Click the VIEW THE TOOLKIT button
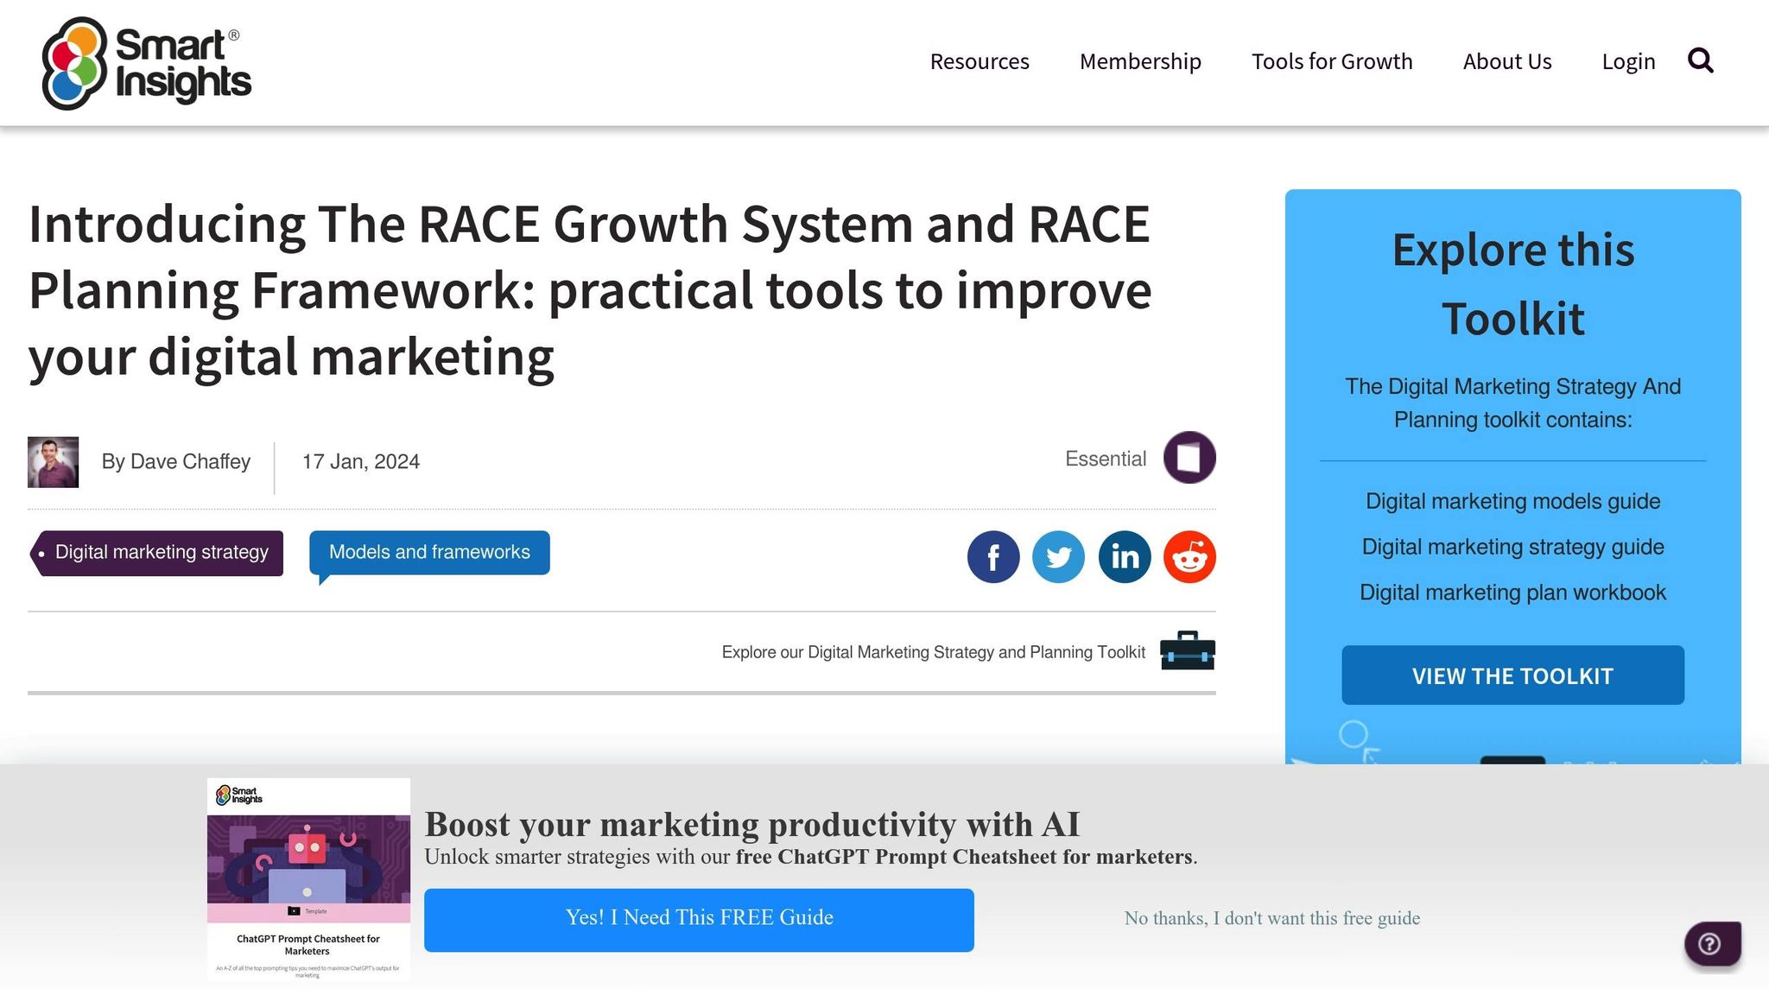The width and height of the screenshot is (1769, 995). (1512, 675)
